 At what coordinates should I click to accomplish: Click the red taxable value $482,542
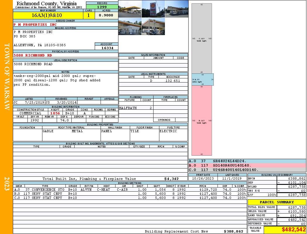285,230
